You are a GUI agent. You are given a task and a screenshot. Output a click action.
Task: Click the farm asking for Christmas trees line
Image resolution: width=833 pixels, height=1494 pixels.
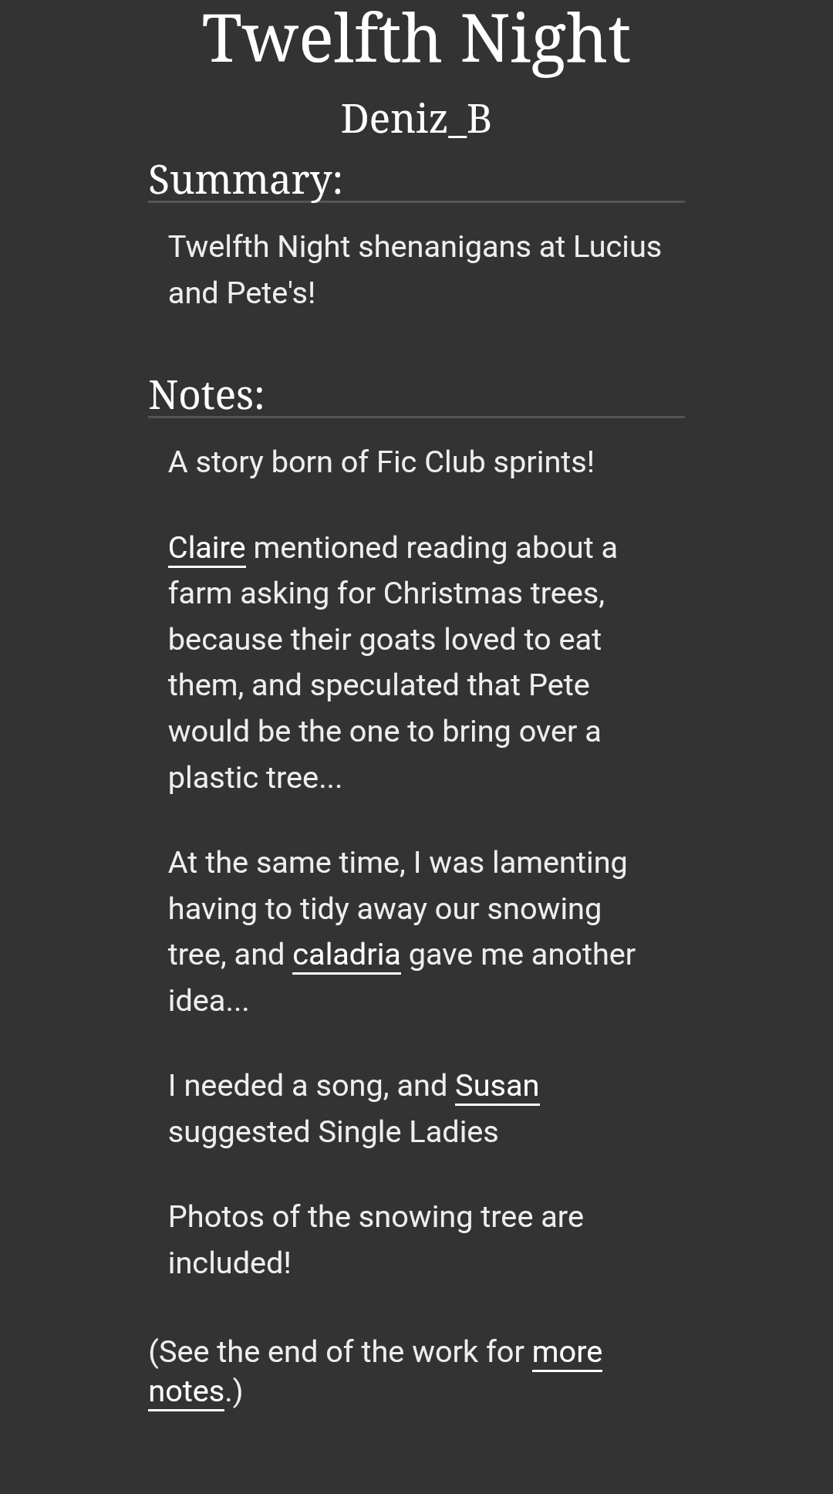(386, 593)
